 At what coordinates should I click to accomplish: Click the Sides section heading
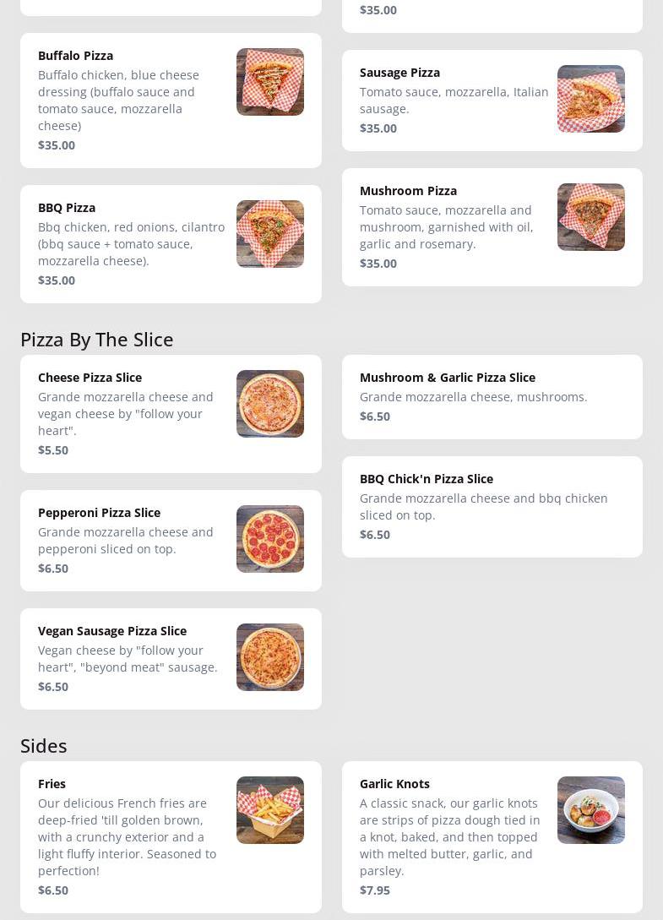[44, 746]
